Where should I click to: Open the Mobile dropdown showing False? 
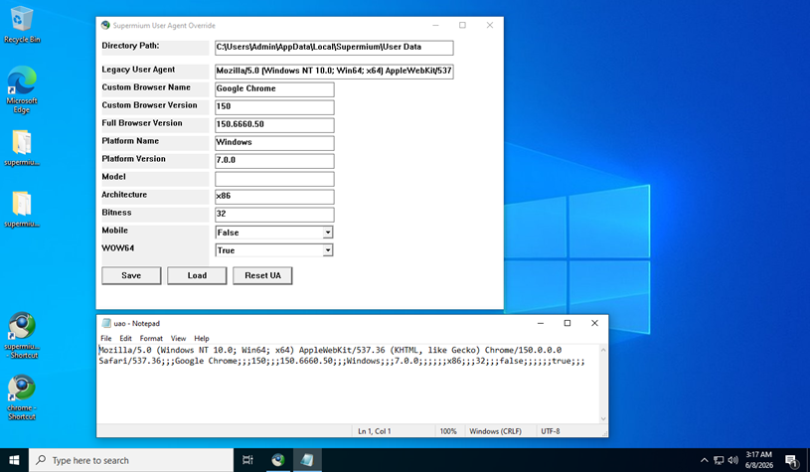click(273, 233)
